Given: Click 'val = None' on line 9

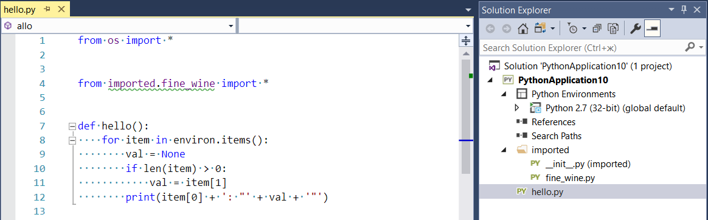Looking at the screenshot, I should (155, 154).
